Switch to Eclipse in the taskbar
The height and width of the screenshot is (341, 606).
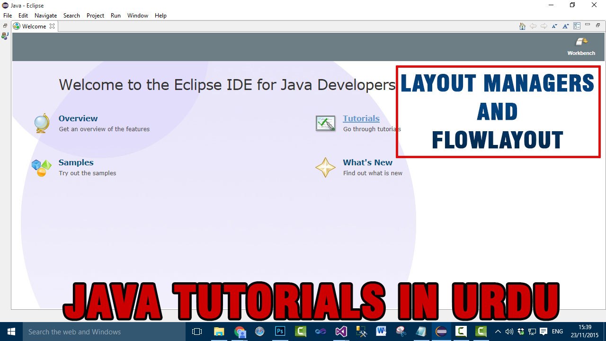pos(441,332)
